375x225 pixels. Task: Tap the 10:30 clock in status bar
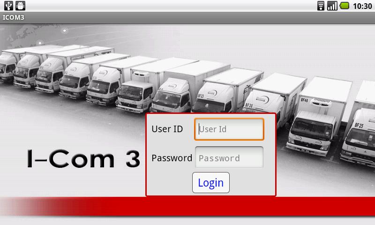(362, 6)
